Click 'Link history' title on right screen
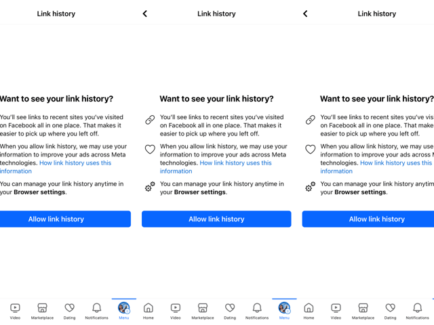The width and height of the screenshot is (434, 325). click(x=377, y=14)
